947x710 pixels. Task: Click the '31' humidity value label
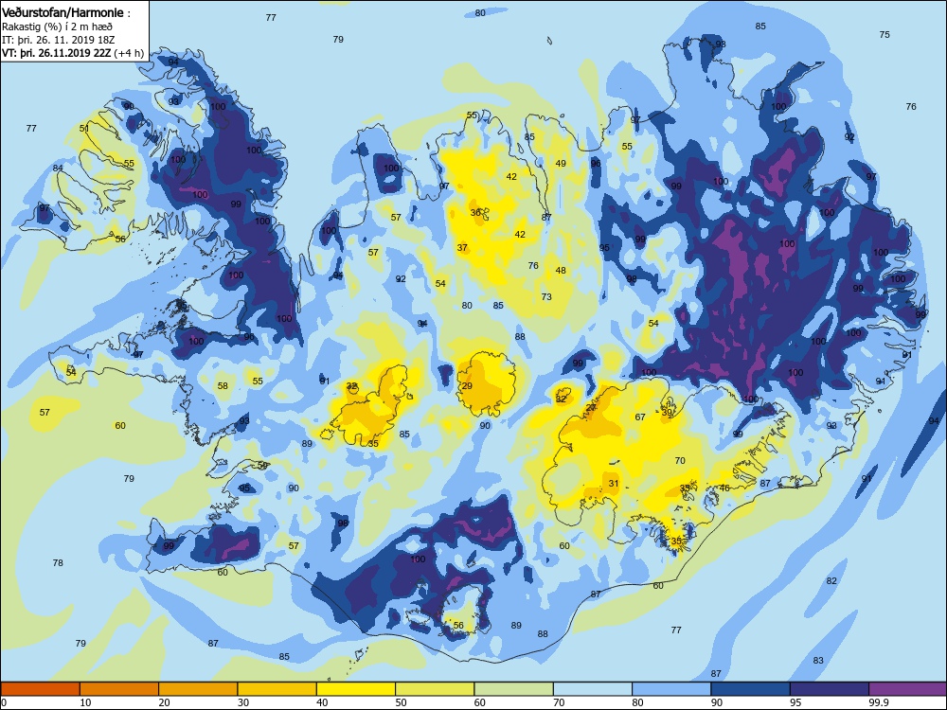click(614, 484)
